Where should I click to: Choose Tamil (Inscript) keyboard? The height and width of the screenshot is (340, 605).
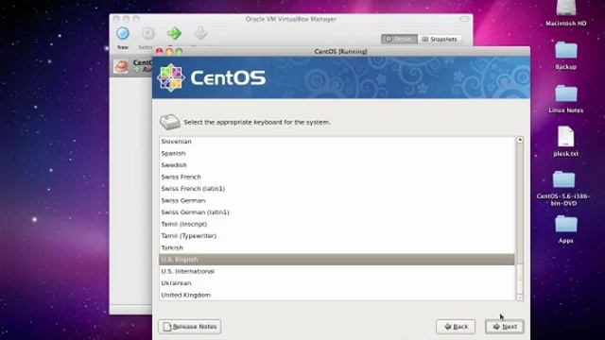coord(337,224)
